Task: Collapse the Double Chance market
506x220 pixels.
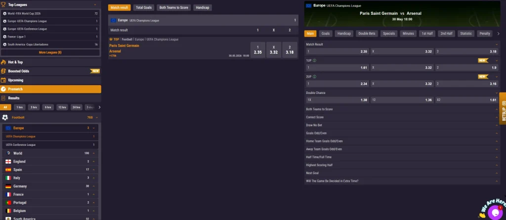Action: (x=497, y=93)
